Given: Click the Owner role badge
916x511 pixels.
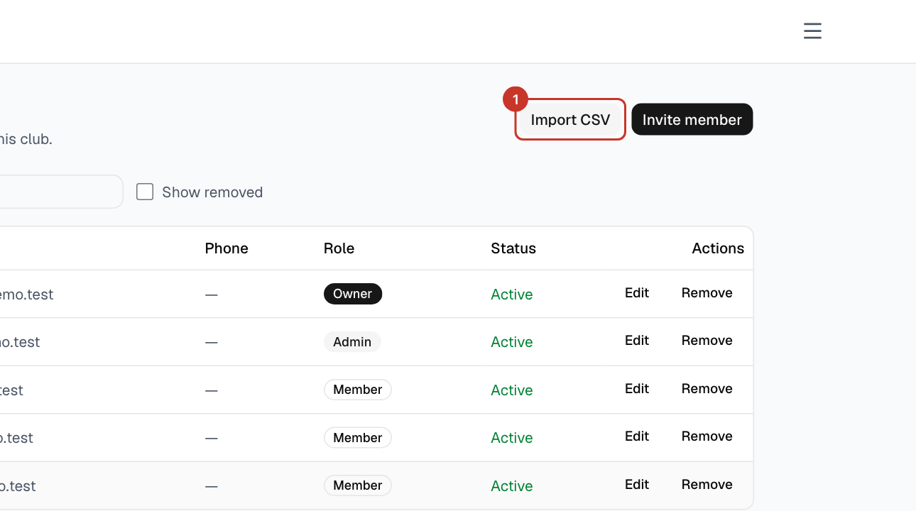Looking at the screenshot, I should (353, 294).
